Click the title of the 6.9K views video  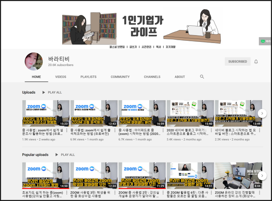[90, 132]
